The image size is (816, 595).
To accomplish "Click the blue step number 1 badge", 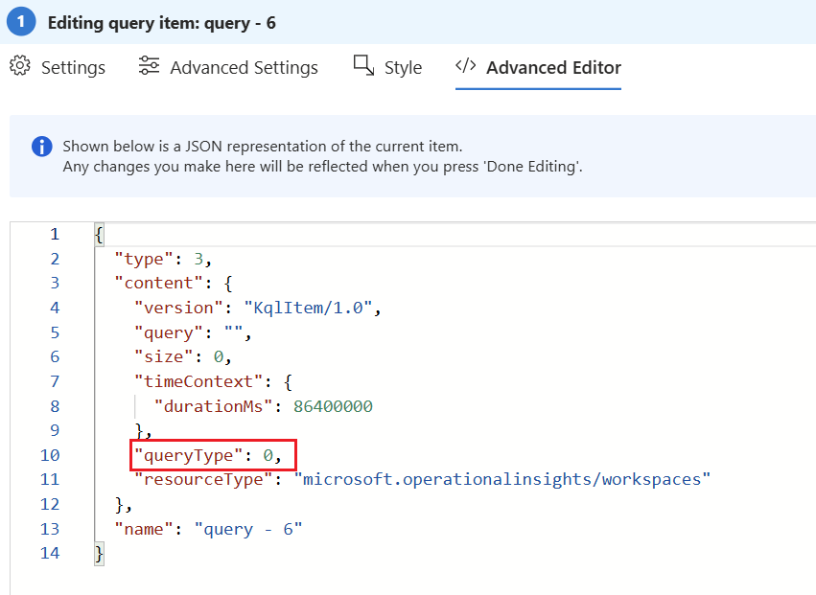I will pos(20,22).
